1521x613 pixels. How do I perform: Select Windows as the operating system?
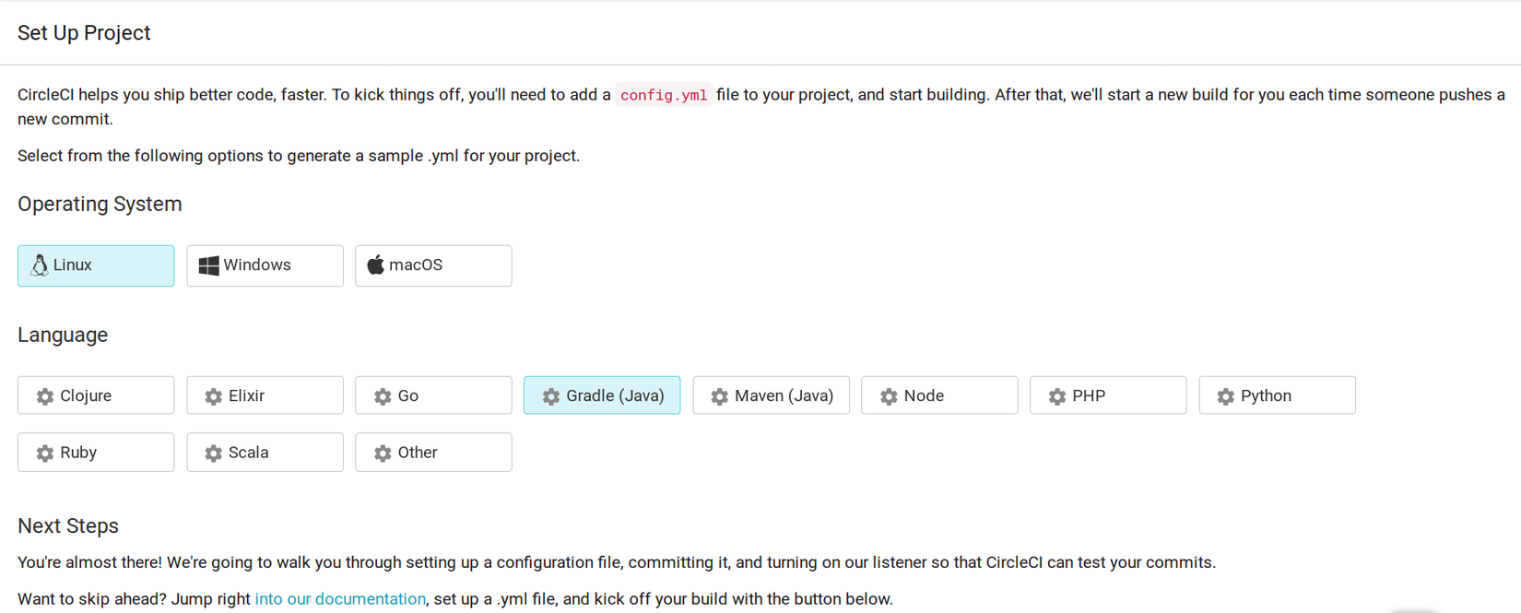coord(265,265)
